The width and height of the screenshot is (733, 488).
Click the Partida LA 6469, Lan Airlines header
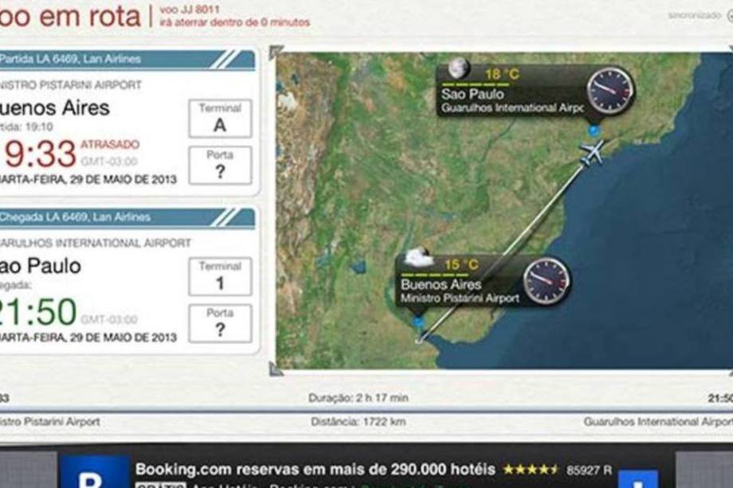pyautogui.click(x=127, y=59)
